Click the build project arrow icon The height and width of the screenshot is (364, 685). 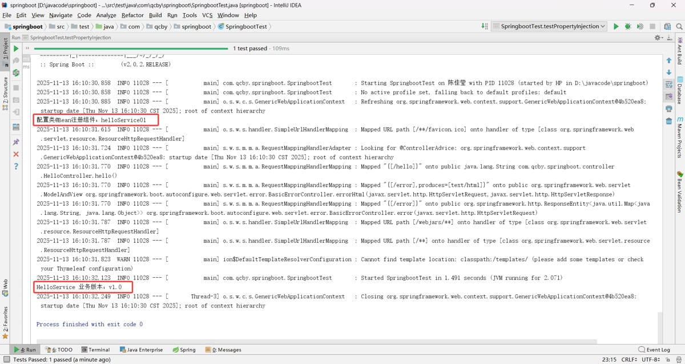485,26
